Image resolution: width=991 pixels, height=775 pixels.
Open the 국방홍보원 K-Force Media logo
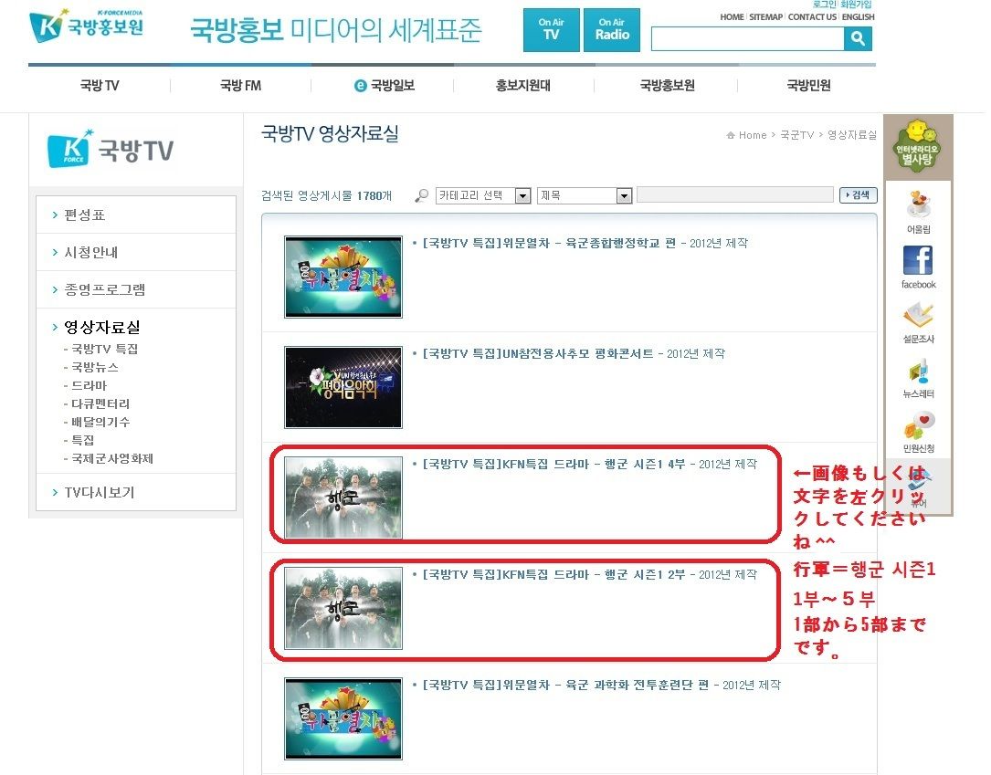pyautogui.click(x=87, y=26)
